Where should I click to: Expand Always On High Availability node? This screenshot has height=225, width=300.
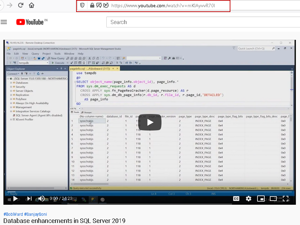(x=11, y=103)
